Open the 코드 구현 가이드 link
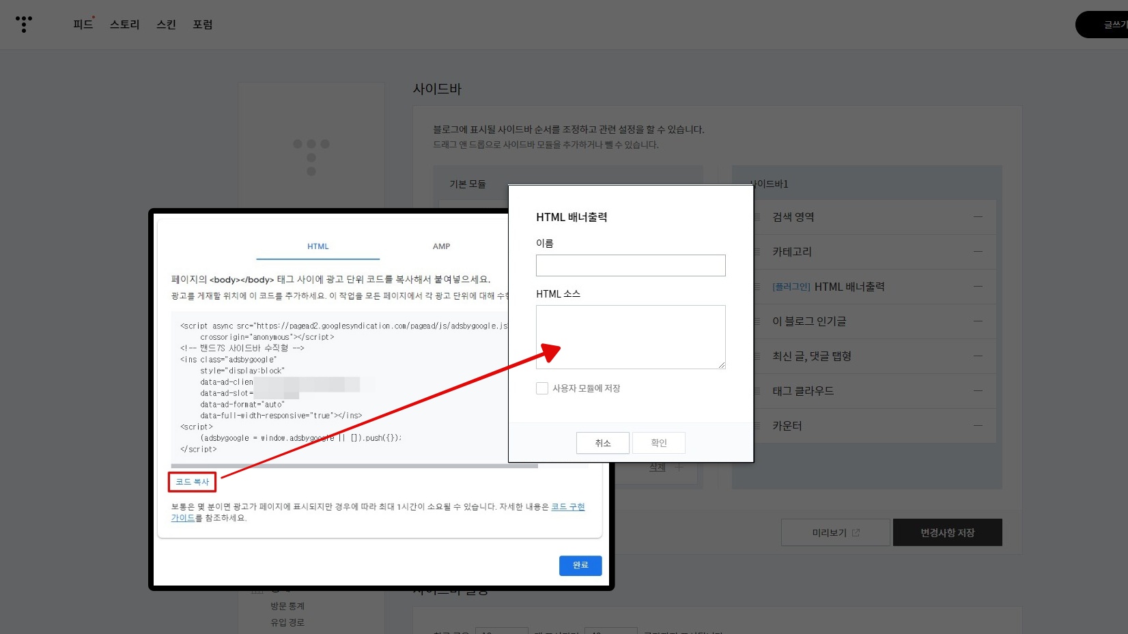 point(568,506)
